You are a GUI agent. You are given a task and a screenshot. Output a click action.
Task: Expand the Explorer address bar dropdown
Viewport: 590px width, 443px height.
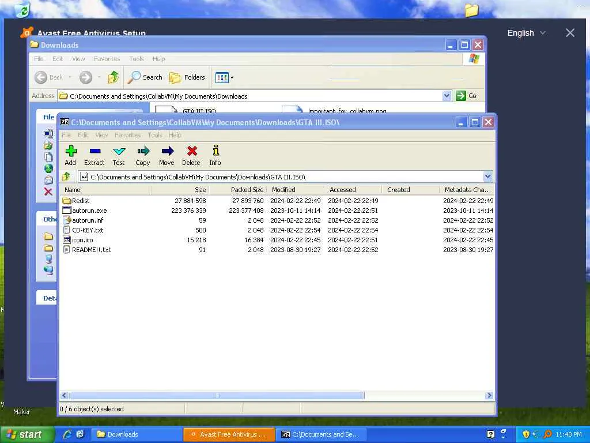447,96
